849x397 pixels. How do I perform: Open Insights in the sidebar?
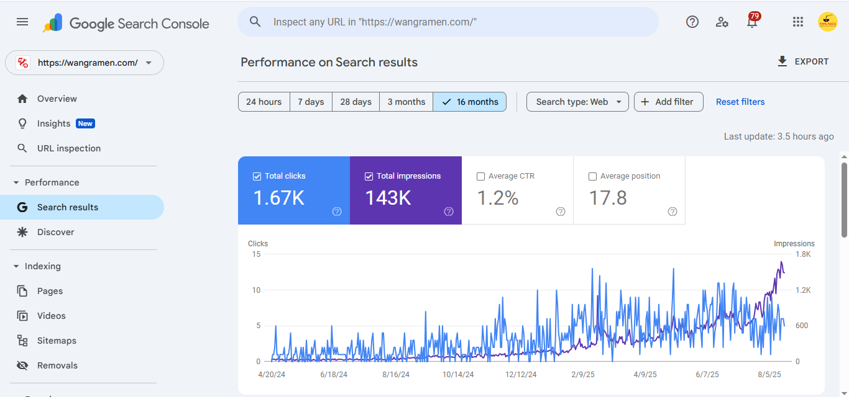click(x=82, y=123)
